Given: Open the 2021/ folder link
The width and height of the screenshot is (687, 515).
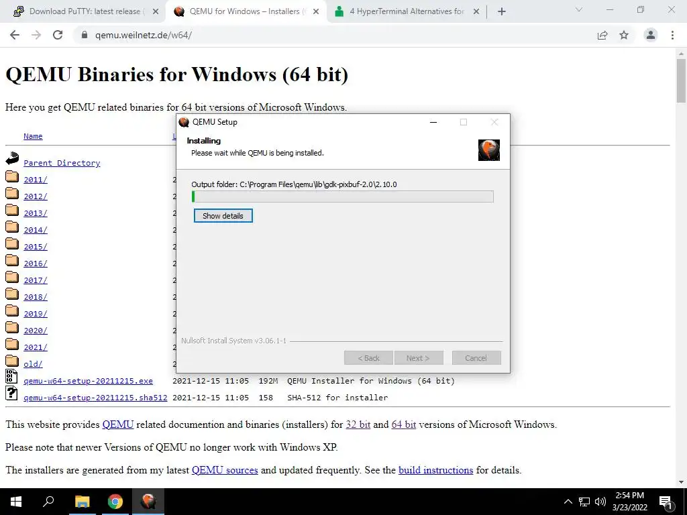Looking at the screenshot, I should point(36,347).
